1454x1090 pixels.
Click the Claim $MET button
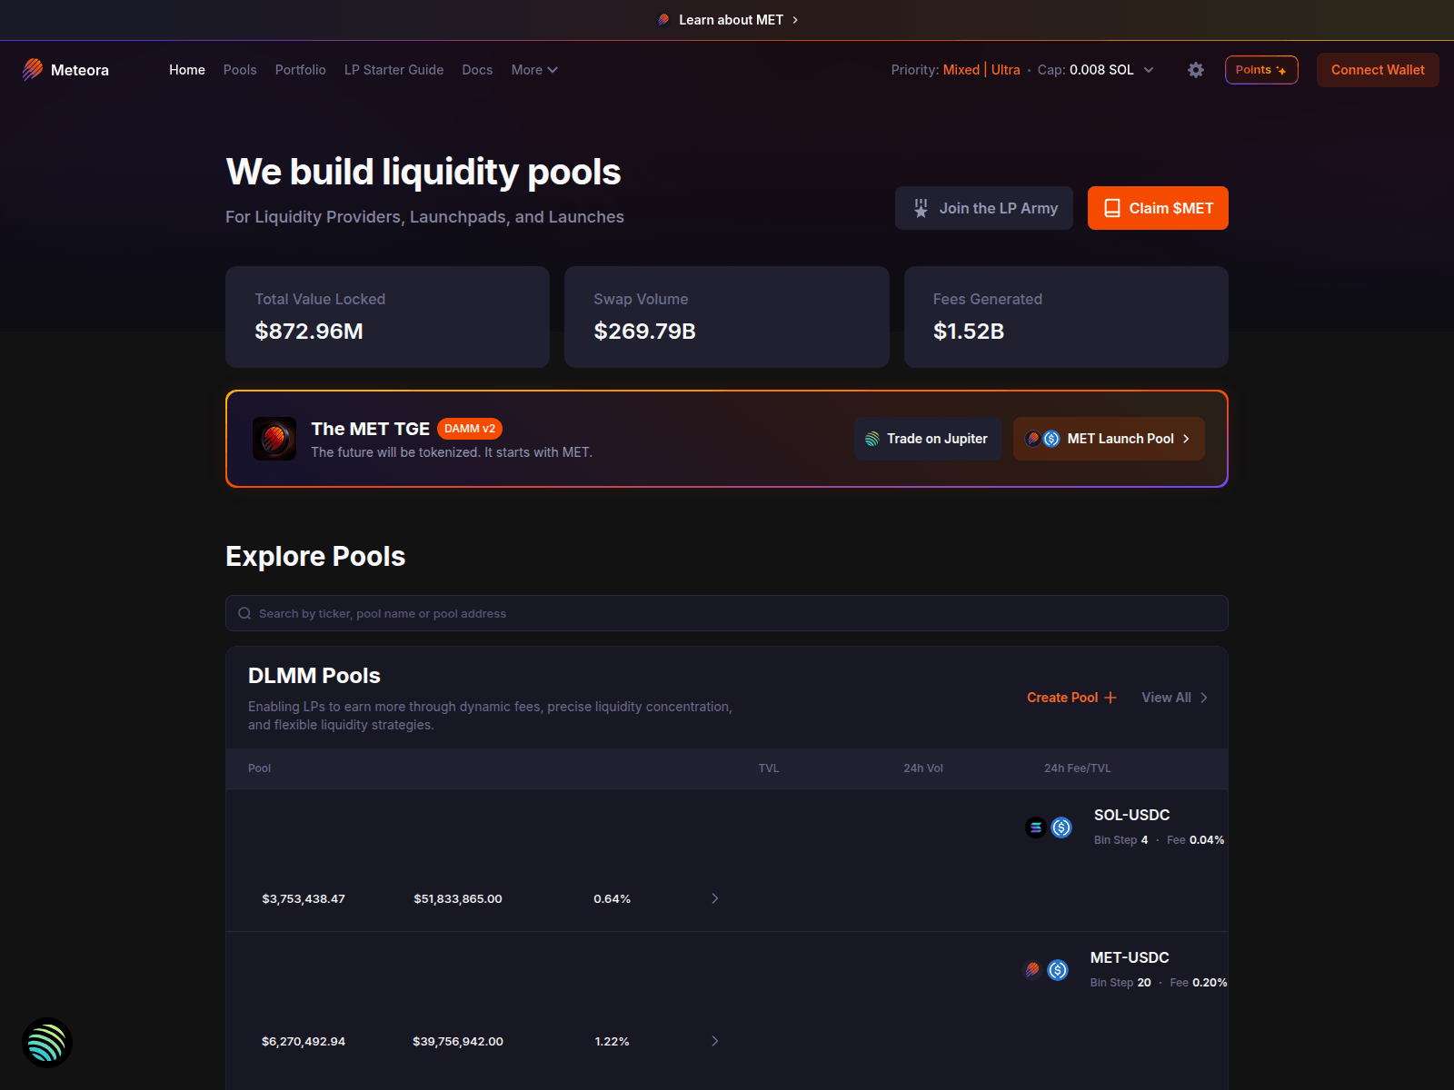coord(1158,208)
